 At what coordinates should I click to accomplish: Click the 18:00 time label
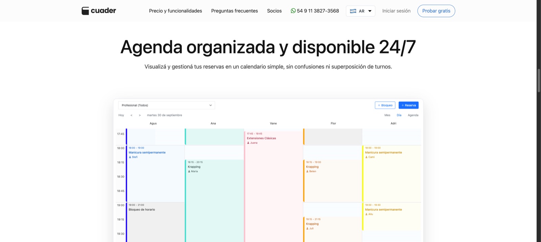121,148
